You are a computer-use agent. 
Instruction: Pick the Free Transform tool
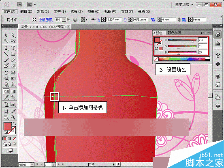[x=13, y=79]
